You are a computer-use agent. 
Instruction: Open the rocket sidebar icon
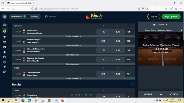(5, 67)
